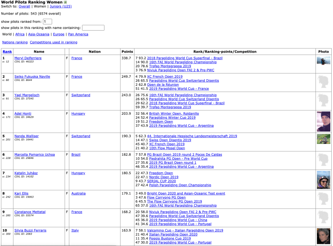Focus the name containing search field
This screenshot has height=246, width=333.
pyautogui.click(x=93, y=28)
